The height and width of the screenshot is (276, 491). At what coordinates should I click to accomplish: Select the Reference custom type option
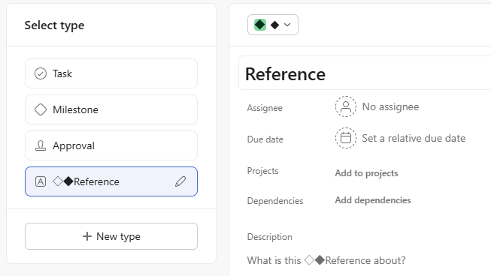[x=111, y=181]
